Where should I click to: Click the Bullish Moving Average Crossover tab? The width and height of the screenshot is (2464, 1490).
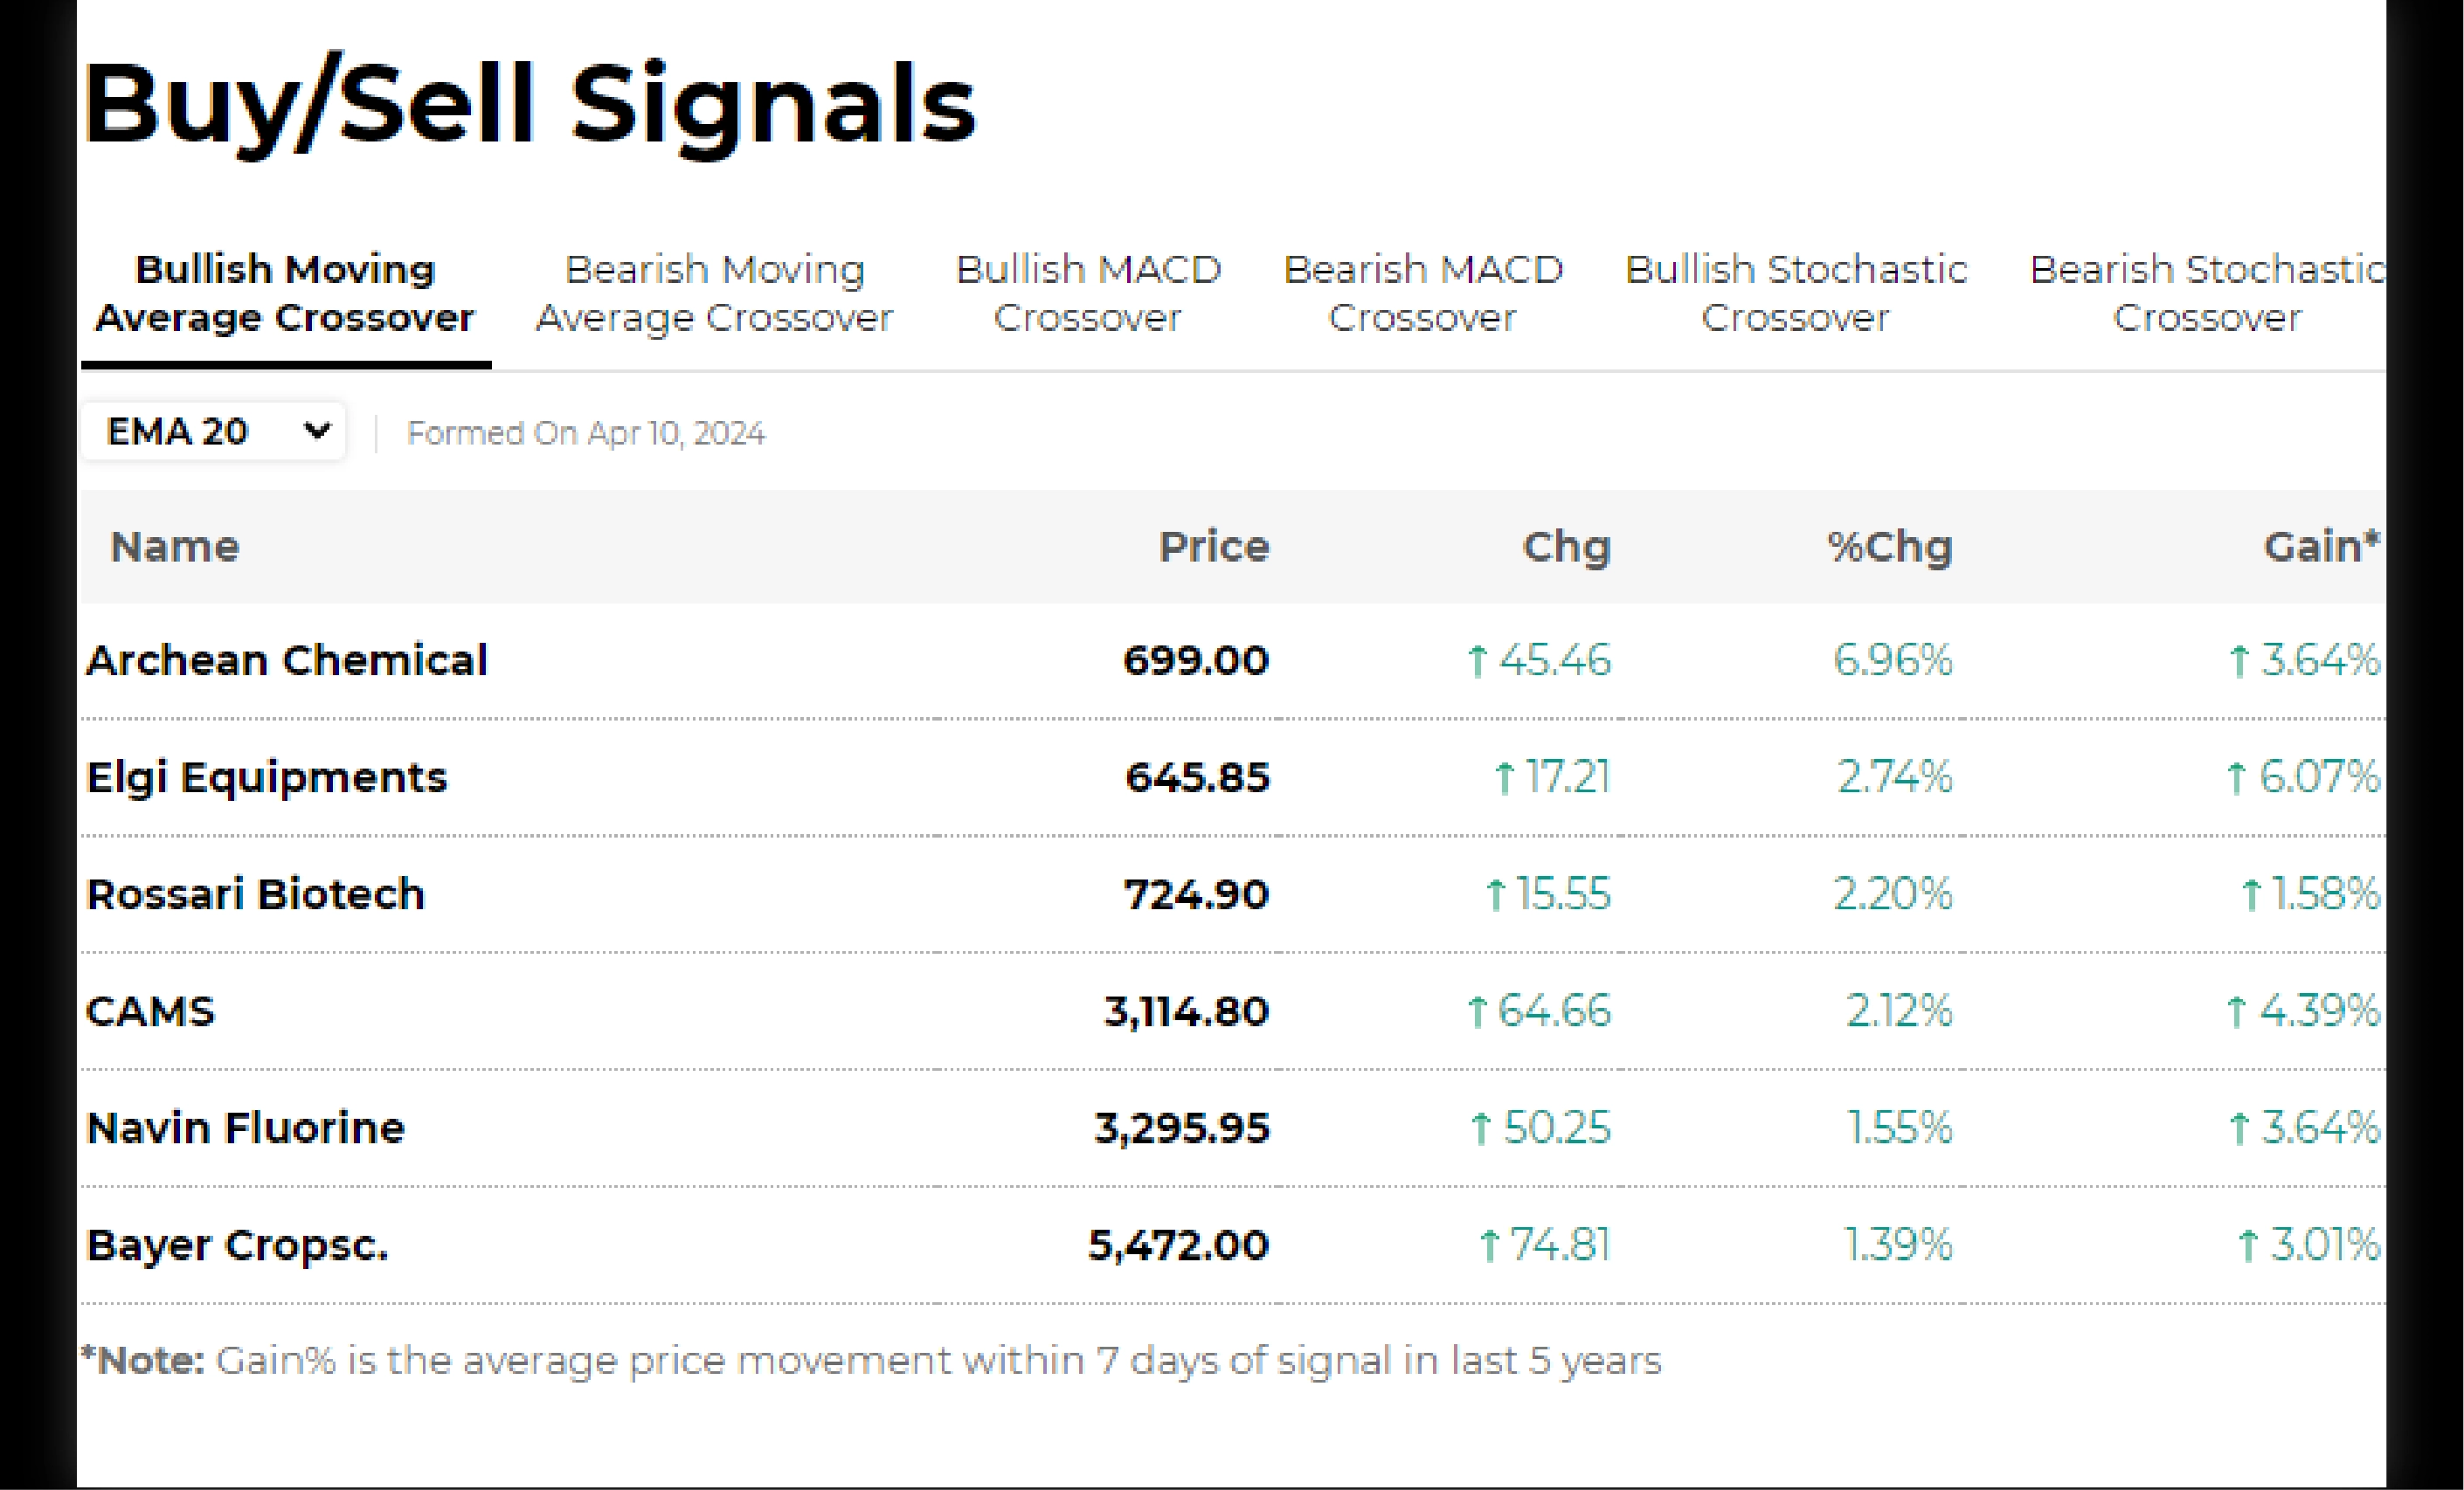tap(285, 293)
